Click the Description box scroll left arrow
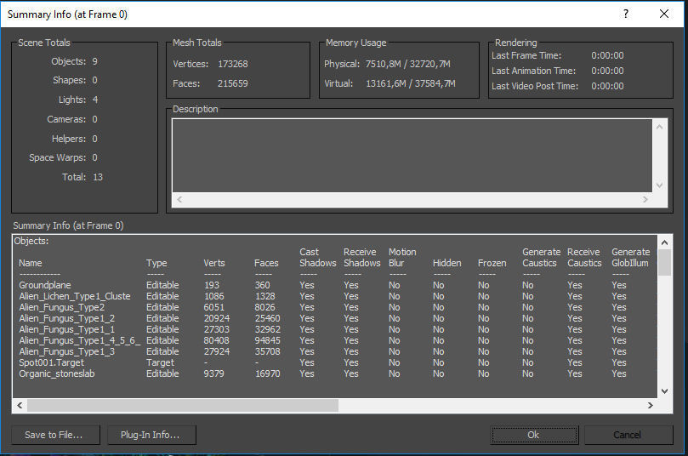 coord(179,199)
